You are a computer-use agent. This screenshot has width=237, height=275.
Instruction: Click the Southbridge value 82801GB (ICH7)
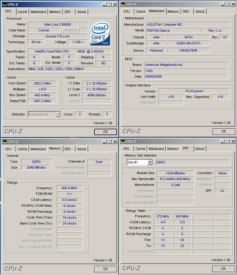click(189, 43)
